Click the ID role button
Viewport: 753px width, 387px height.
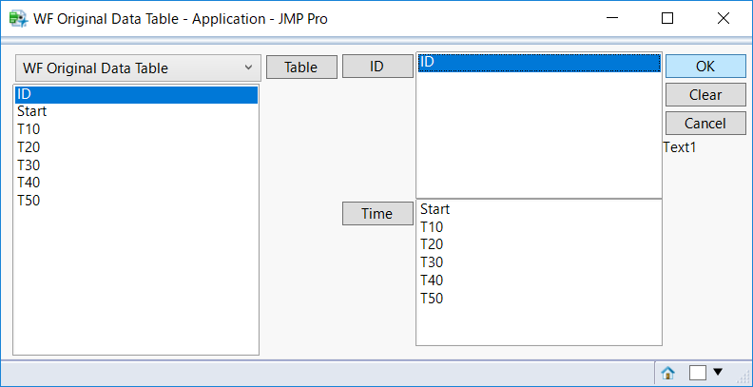(377, 67)
